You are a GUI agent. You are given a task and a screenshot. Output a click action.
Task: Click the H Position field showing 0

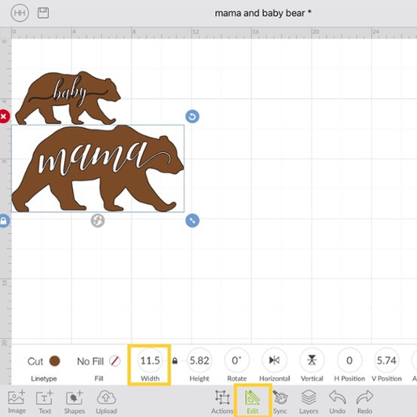(349, 361)
